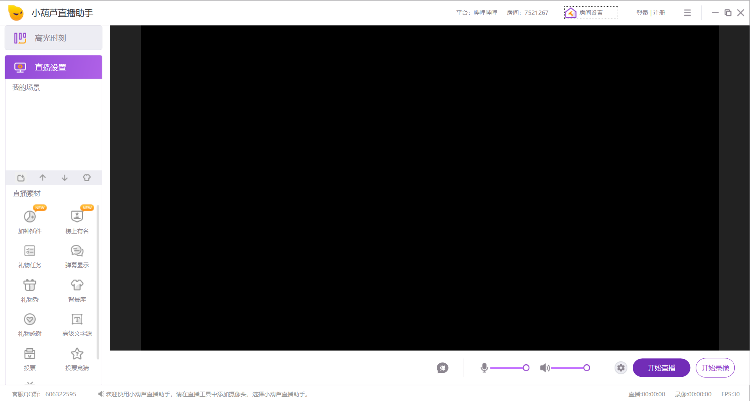This screenshot has width=750, height=401.
Task: Adjust the microphone volume slider
Action: 510,368
